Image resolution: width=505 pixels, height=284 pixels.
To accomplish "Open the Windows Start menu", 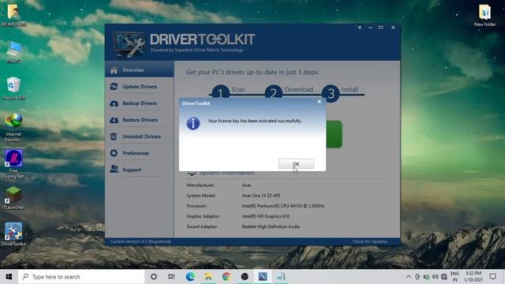I will coord(9,277).
